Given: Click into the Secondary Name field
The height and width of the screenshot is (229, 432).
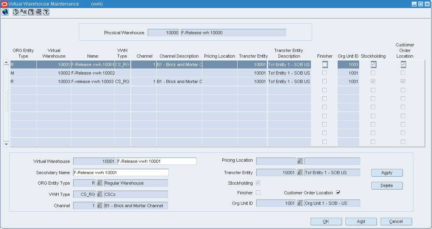Looking at the screenshot, I should (x=121, y=173).
